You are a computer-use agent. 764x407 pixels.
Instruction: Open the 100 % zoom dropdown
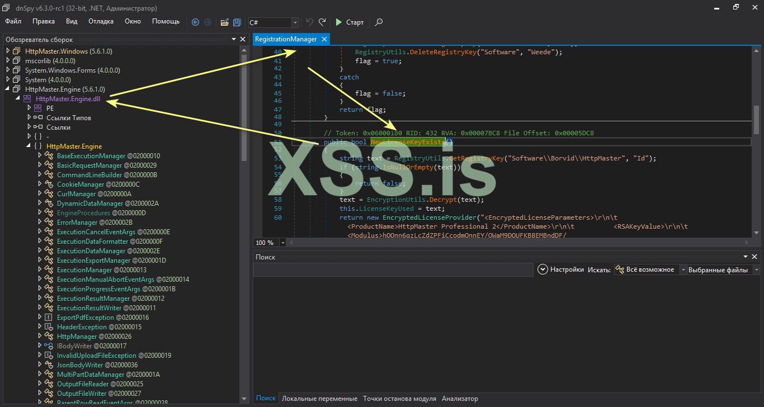[x=282, y=243]
